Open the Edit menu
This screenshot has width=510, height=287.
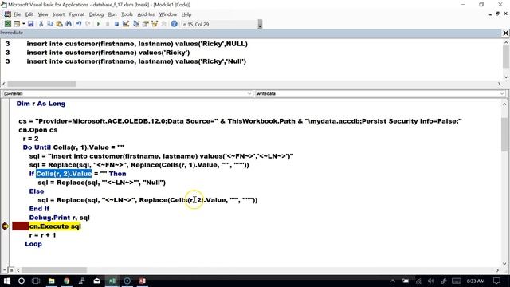pos(29,14)
